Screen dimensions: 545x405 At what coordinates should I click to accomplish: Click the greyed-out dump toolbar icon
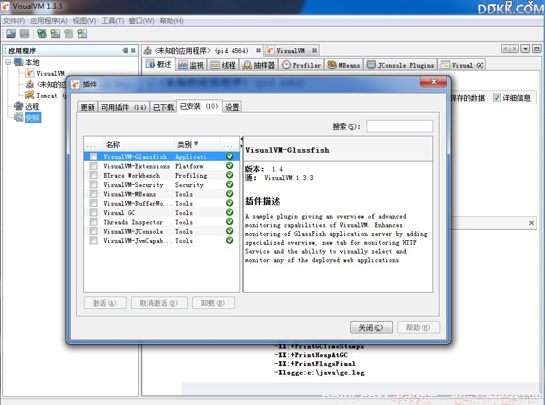[69, 34]
